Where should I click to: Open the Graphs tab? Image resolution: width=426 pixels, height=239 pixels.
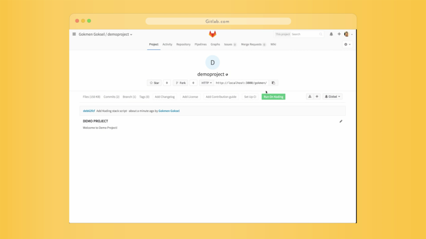[x=215, y=44]
